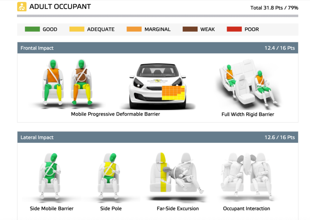Click the green GOOD legend swatch
Screen dimensions: 310x220
33,29
